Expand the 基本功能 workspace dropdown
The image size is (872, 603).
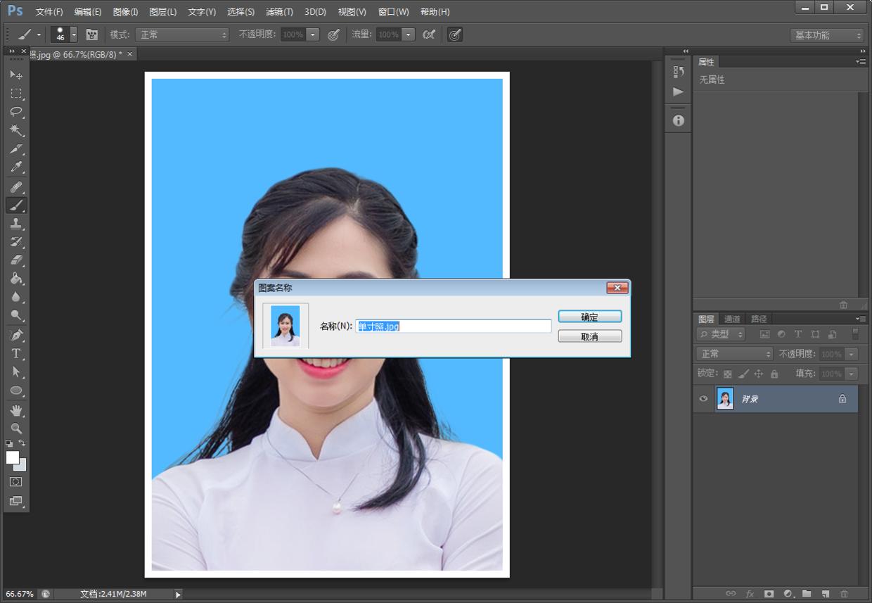pyautogui.click(x=827, y=35)
